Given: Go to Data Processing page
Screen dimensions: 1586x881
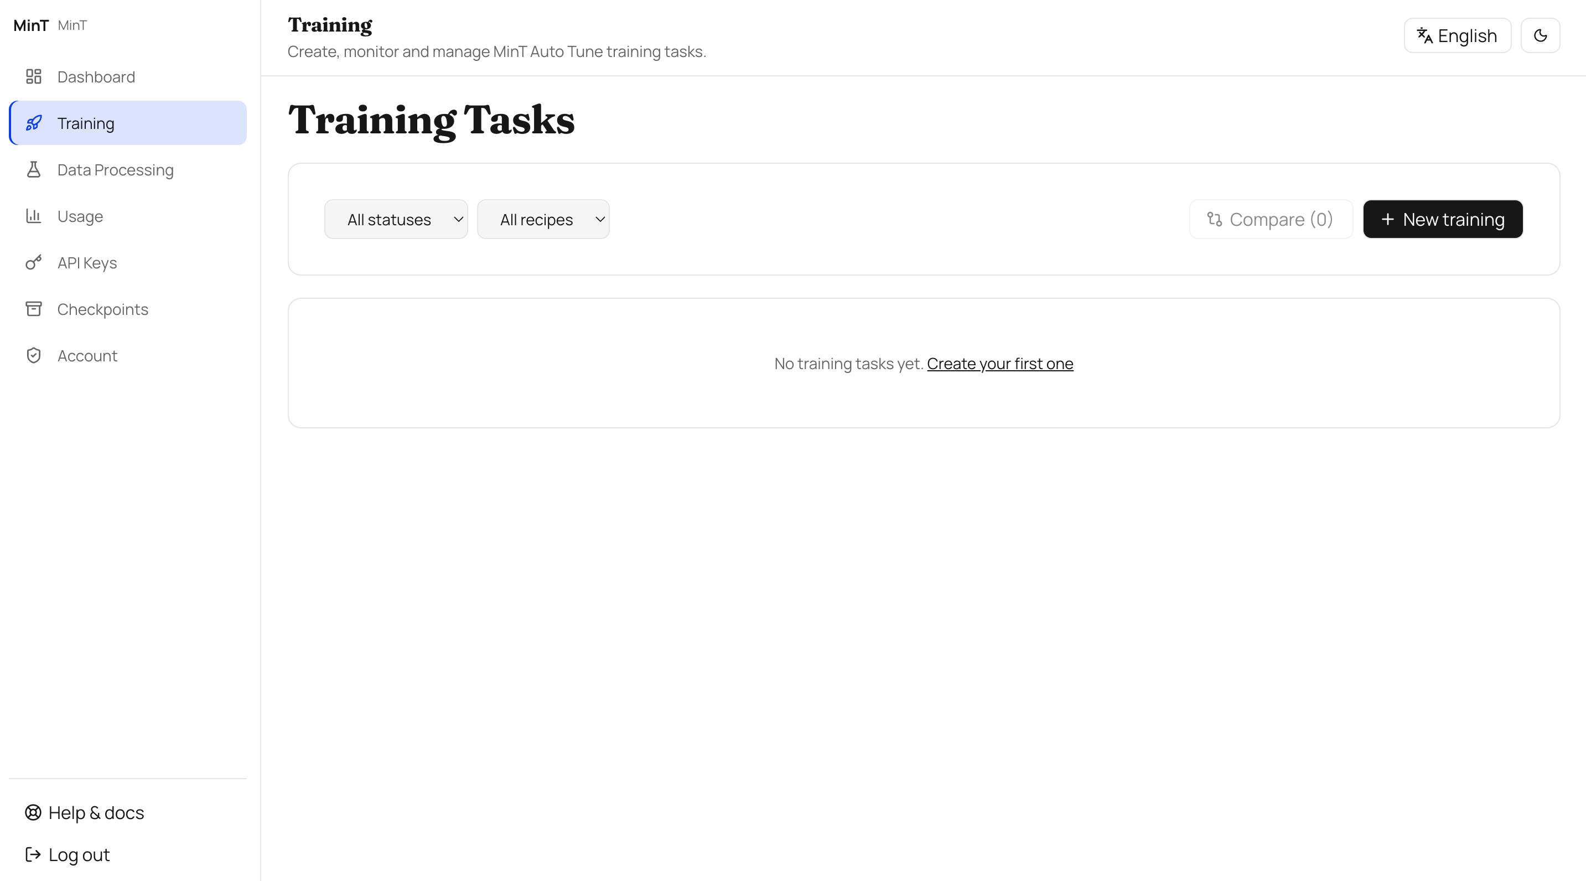Looking at the screenshot, I should pos(128,169).
